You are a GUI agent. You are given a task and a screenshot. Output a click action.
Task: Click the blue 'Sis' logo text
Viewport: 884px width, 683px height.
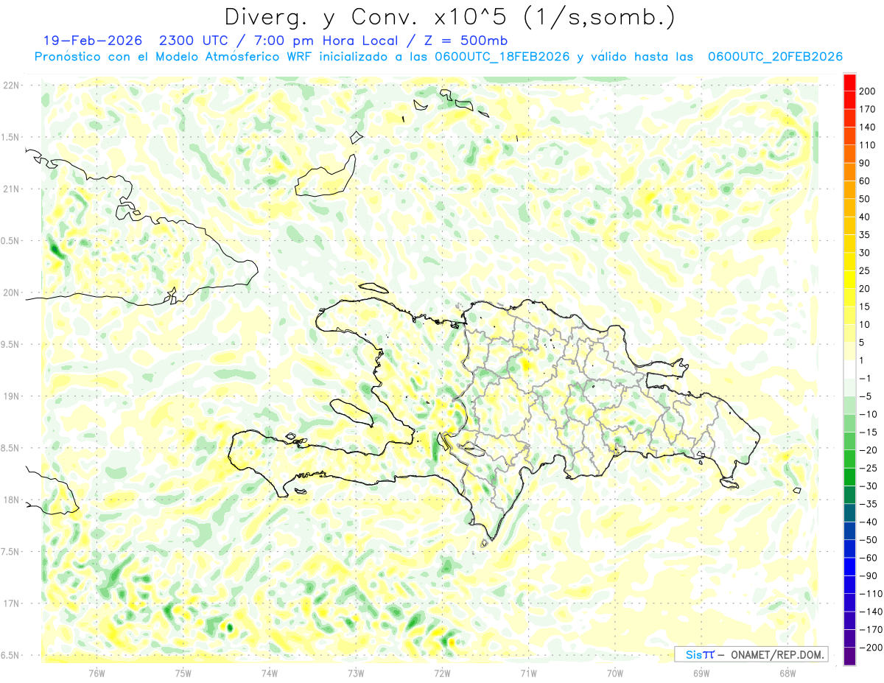(694, 654)
